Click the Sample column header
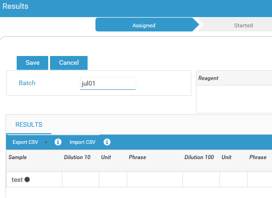The width and height of the screenshot is (272, 198). (x=18, y=157)
